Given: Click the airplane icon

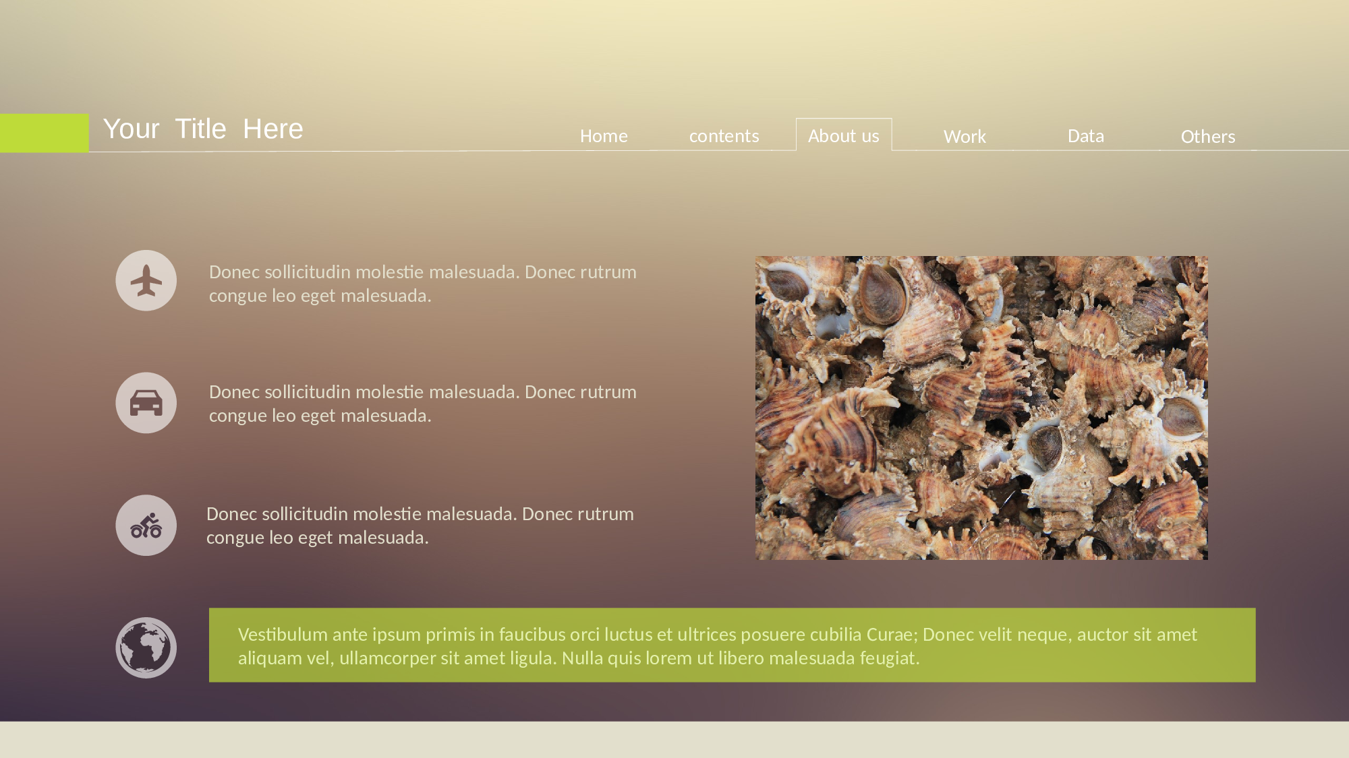Looking at the screenshot, I should coord(146,280).
